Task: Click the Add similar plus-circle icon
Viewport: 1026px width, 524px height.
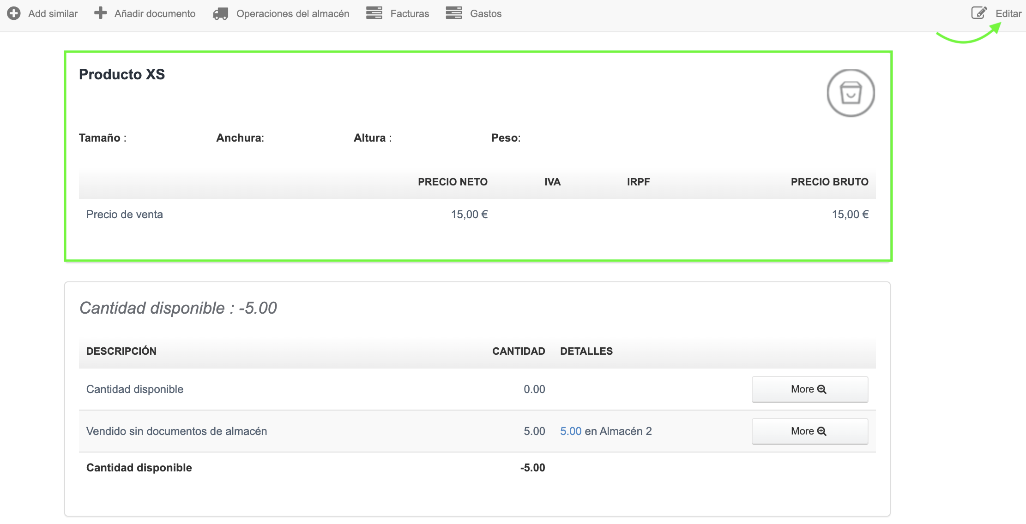Action: pos(14,13)
